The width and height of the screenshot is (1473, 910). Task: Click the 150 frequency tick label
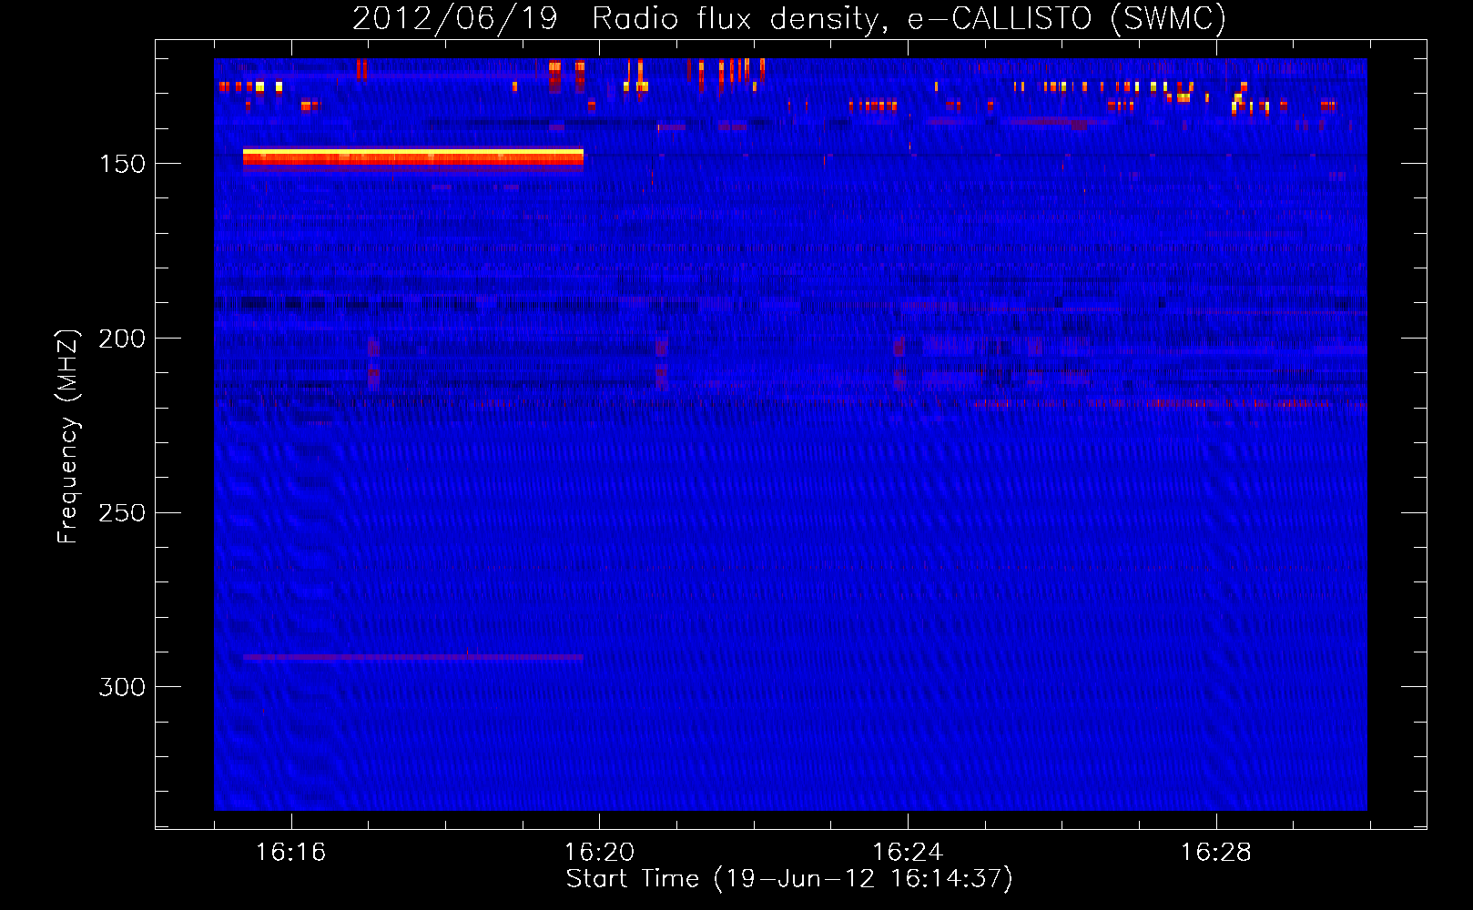pyautogui.click(x=122, y=164)
